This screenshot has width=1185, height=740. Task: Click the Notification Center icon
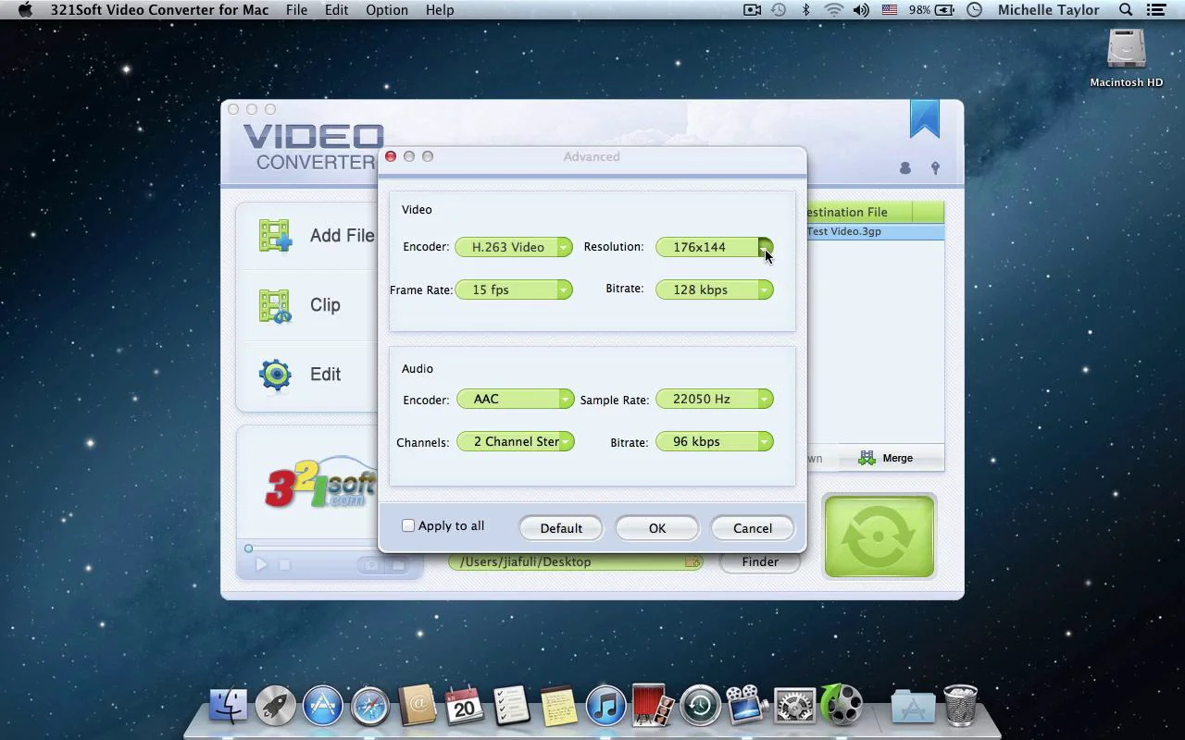1155,10
